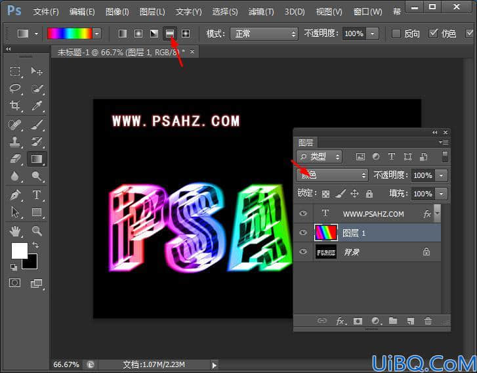This screenshot has height=373, width=477.
Task: Change screen mode icon in toolbox
Action: (x=37, y=284)
